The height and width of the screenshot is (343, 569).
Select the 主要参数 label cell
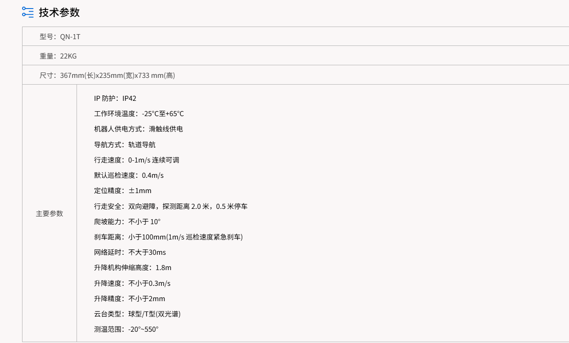coord(49,213)
